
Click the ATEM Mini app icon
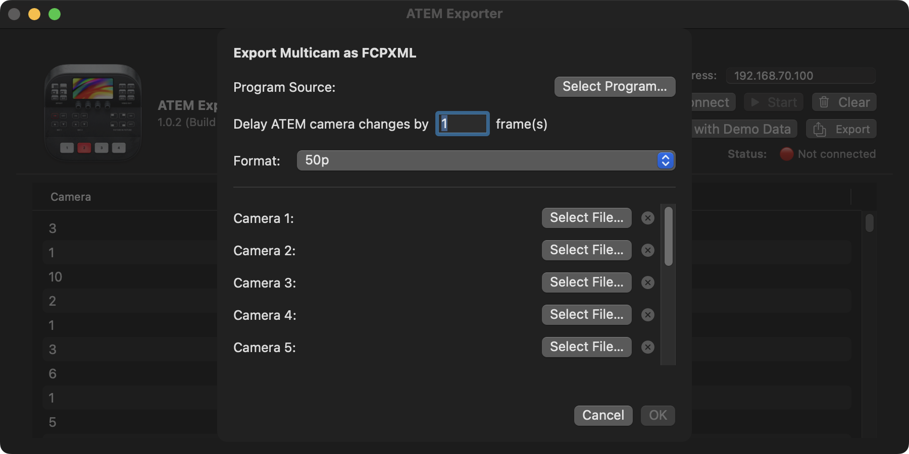(x=93, y=112)
